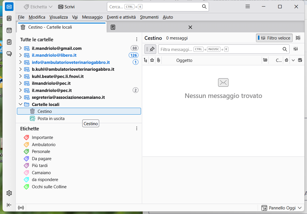Open settings via the gear icon
The height and width of the screenshot is (214, 307).
coord(9,193)
